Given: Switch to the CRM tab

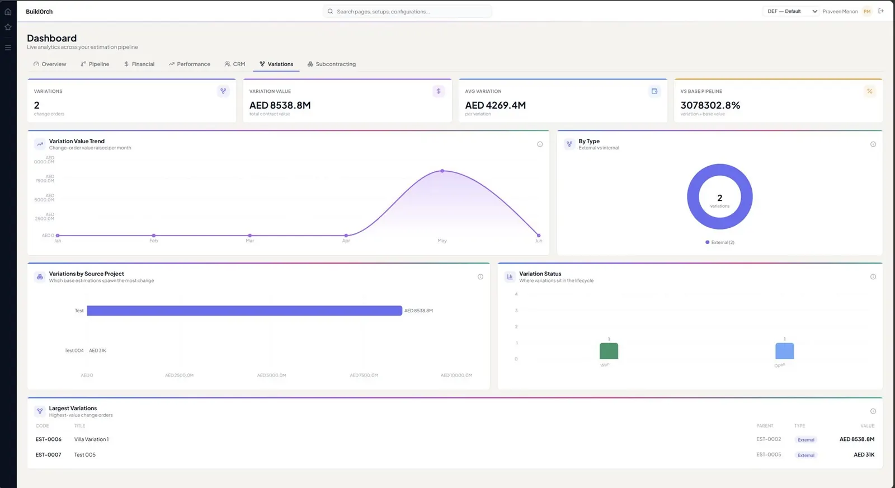Looking at the screenshot, I should 235,64.
